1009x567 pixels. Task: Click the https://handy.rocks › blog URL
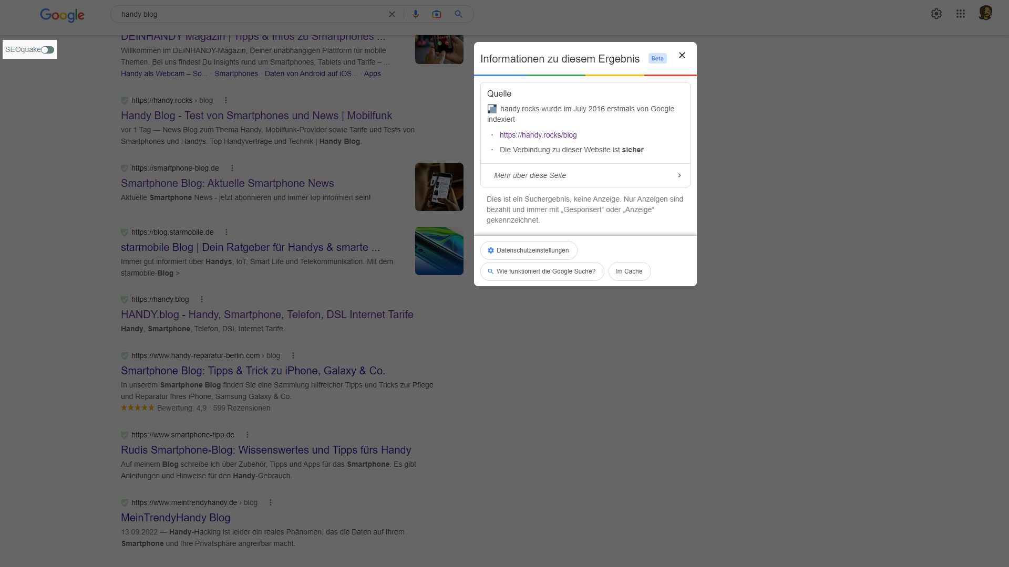(x=172, y=100)
